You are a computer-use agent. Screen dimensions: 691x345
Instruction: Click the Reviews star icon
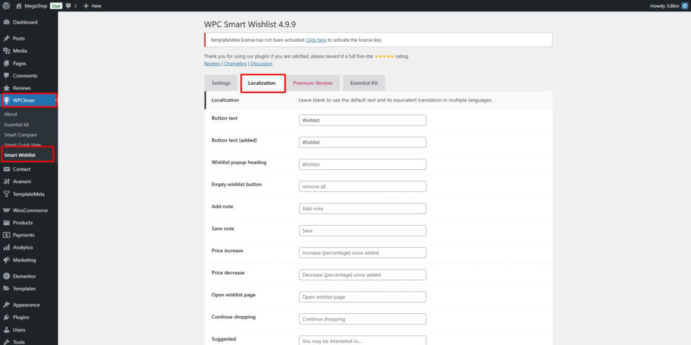7,88
